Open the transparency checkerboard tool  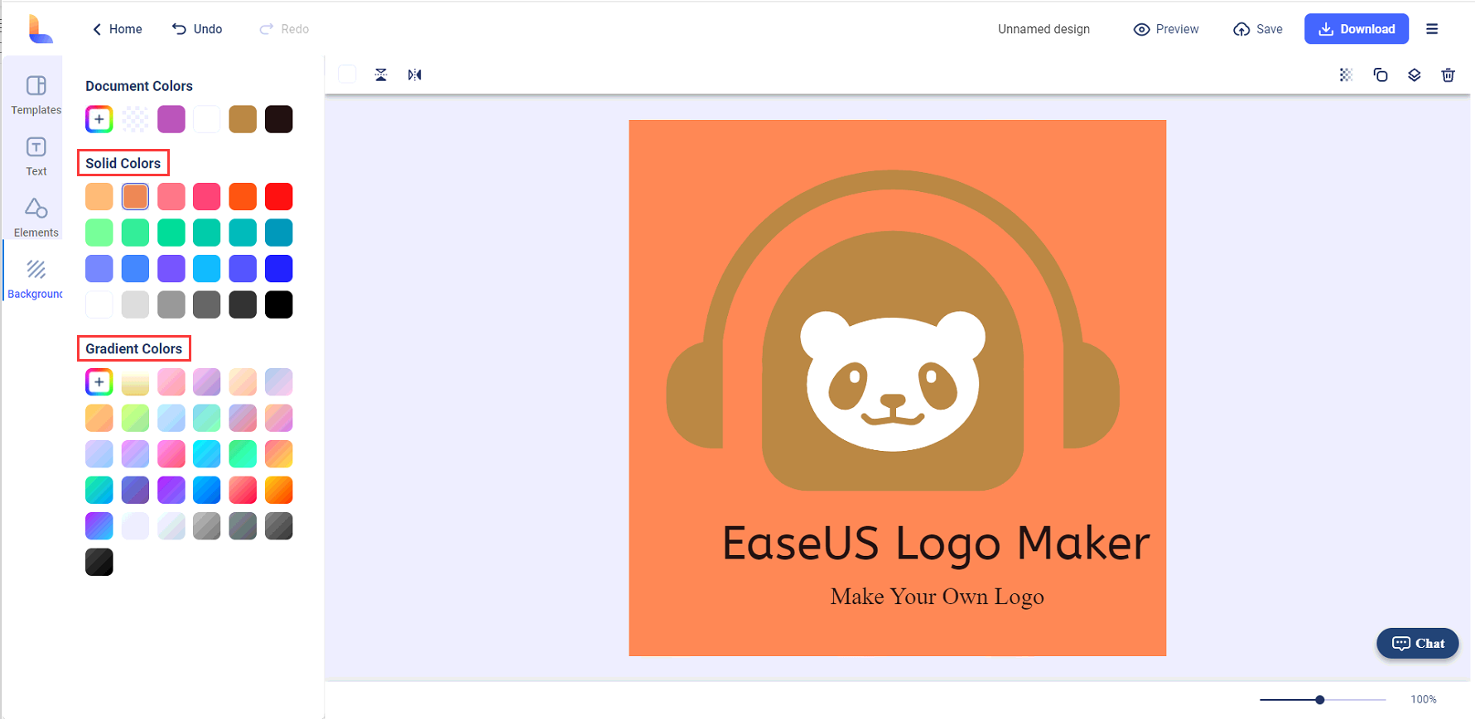(x=1346, y=74)
